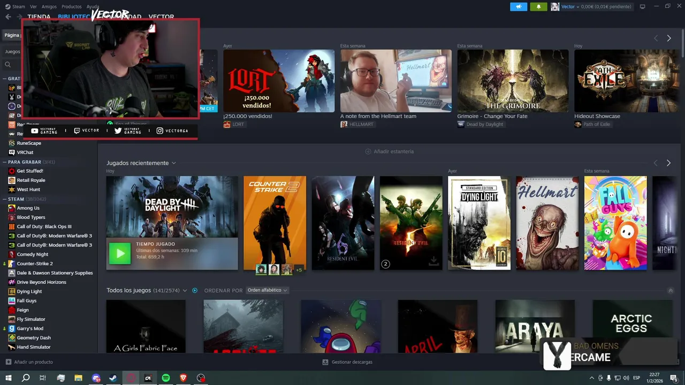This screenshot has height=385, width=685.
Task: Click the download icon on Resident Evil 5
Action: 433,261
